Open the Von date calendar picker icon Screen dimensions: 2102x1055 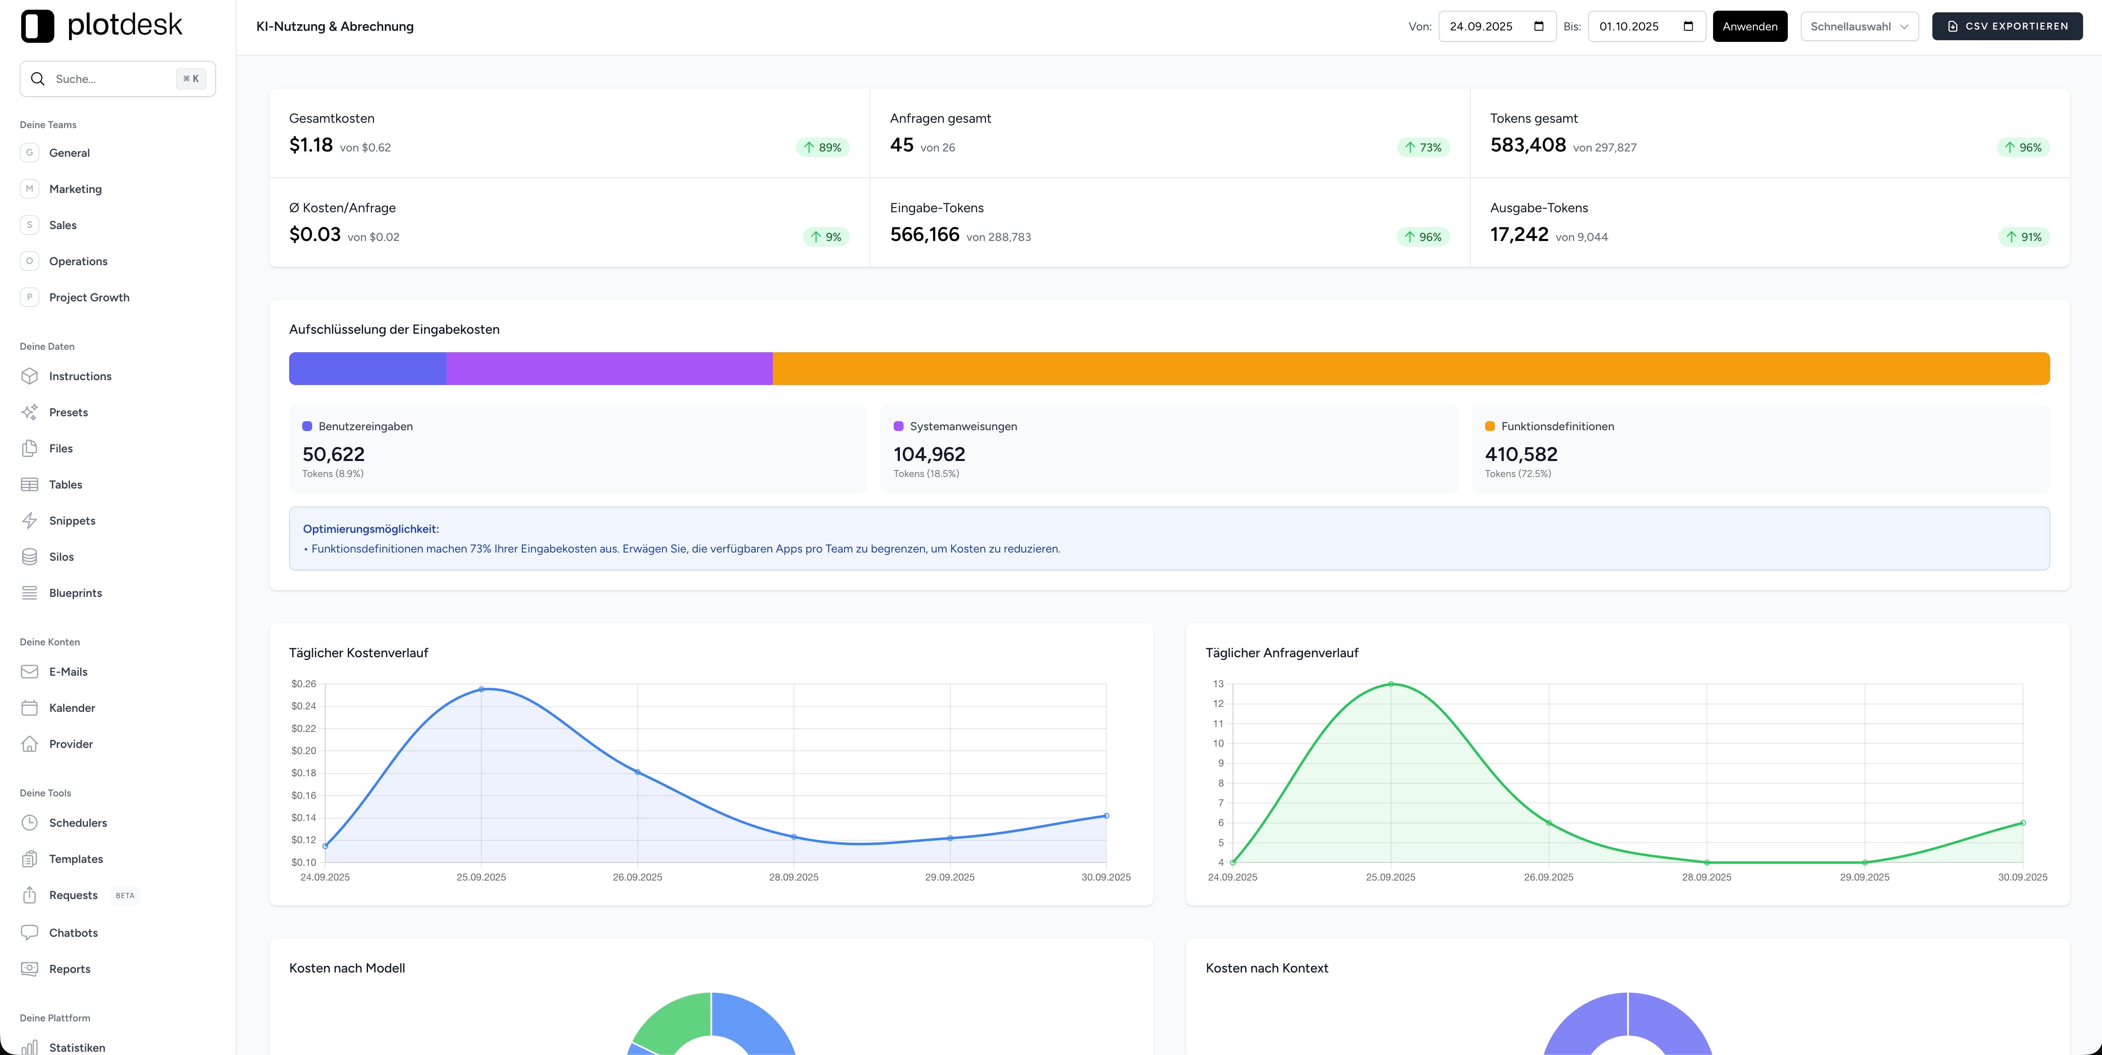(x=1539, y=26)
